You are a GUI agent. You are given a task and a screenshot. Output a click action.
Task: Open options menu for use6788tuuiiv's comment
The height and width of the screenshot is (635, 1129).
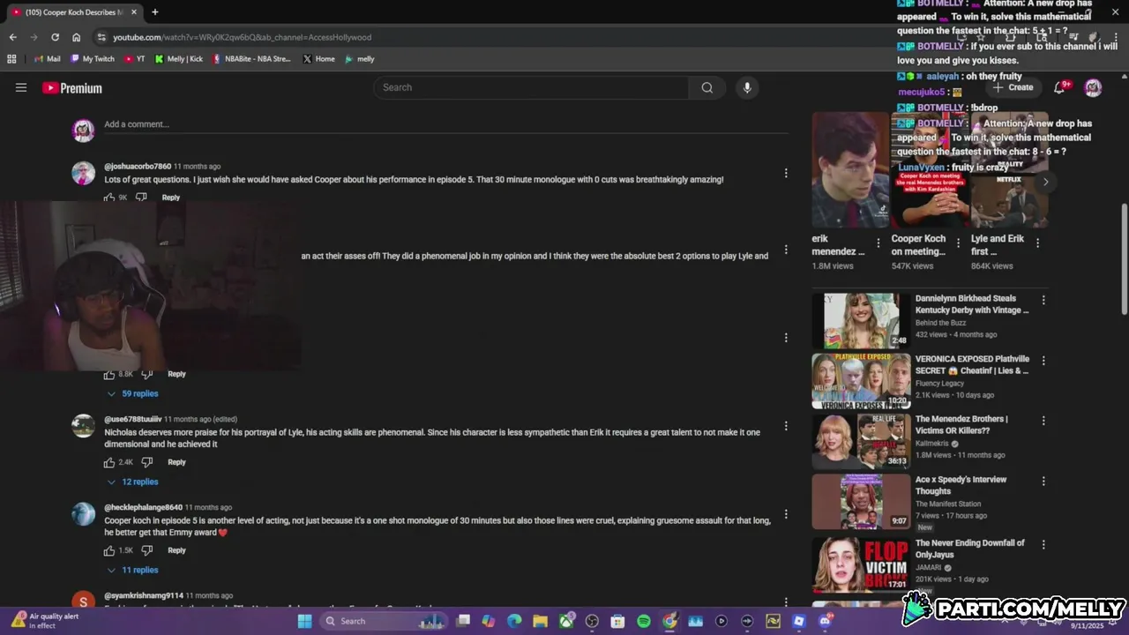[x=786, y=426]
